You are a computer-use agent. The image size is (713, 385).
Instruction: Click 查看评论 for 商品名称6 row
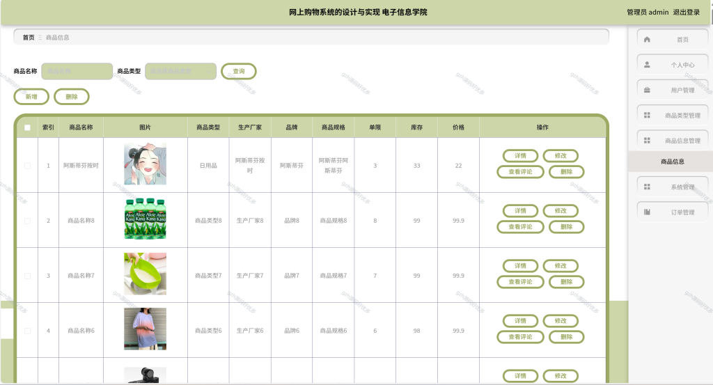tap(520, 337)
